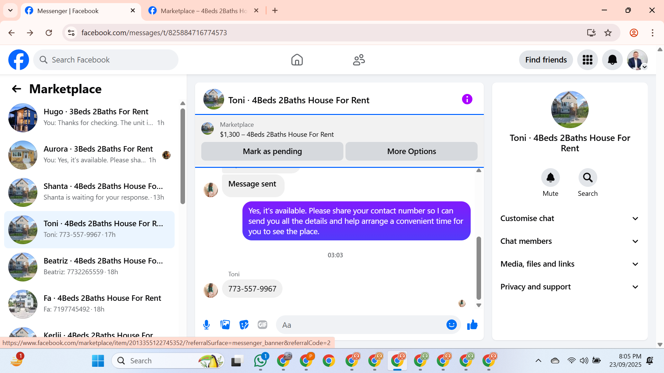Click the chat header title Toni 4Beds 2Baths

[x=299, y=100]
